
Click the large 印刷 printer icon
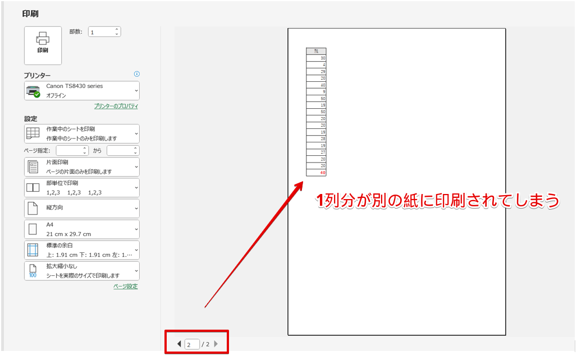[42, 46]
